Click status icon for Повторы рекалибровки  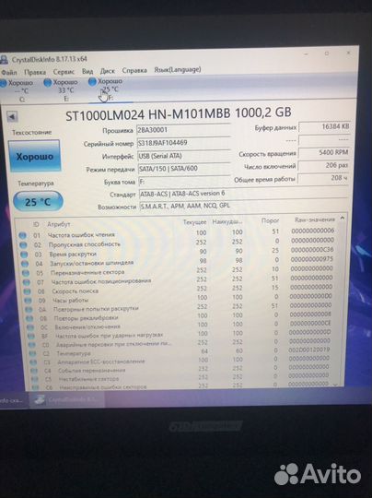click(x=29, y=318)
